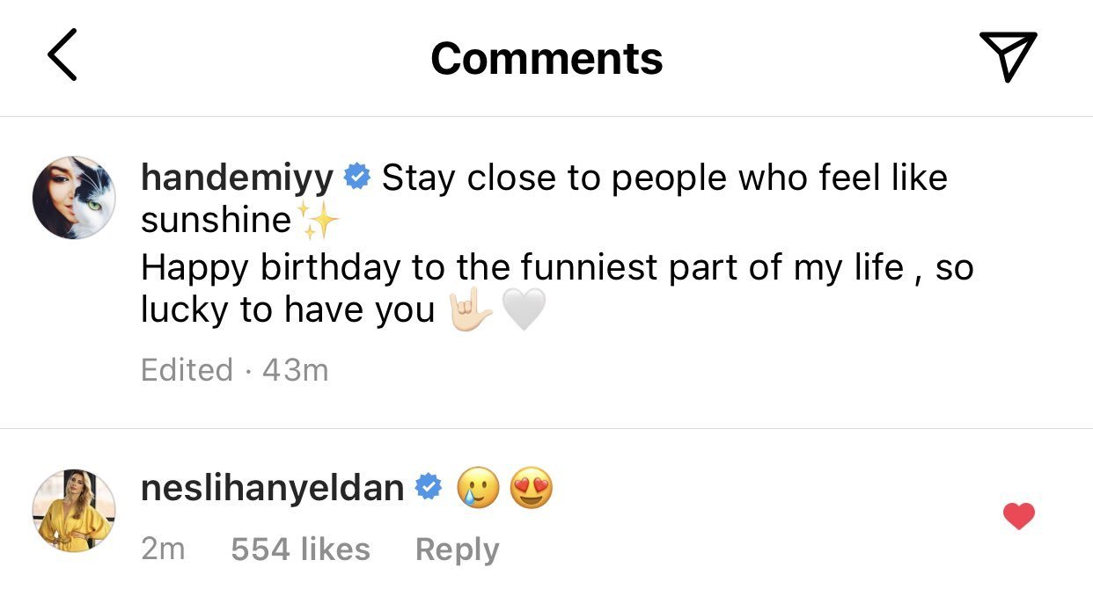1093x611 pixels.
Task: View the 554 likes list
Action: [300, 549]
